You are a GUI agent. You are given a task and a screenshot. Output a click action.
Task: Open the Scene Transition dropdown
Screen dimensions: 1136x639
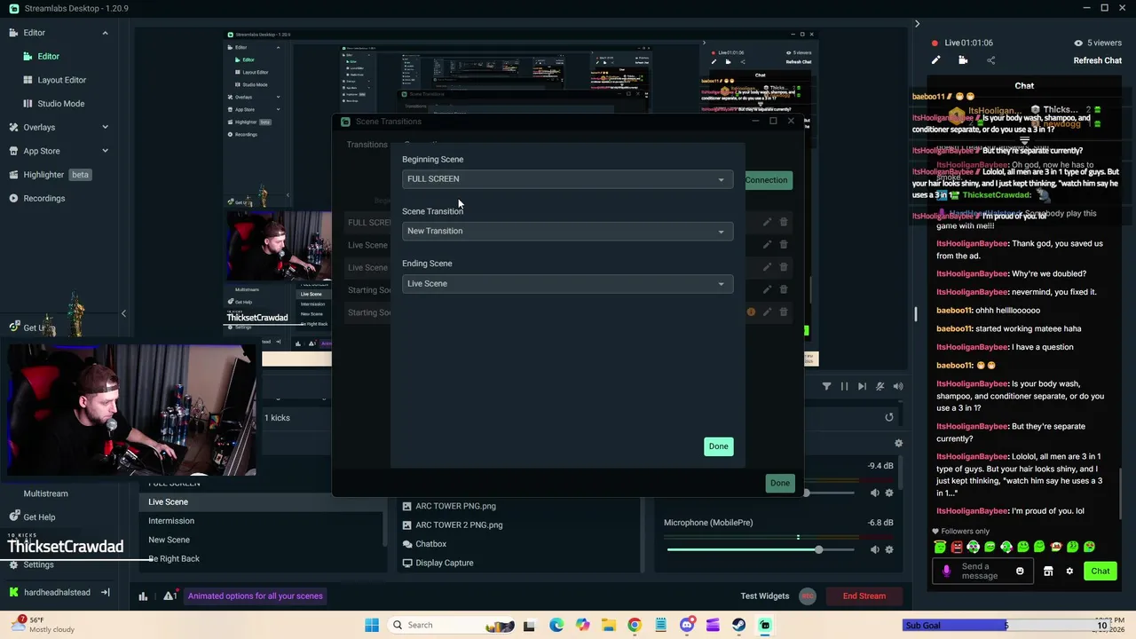click(567, 232)
